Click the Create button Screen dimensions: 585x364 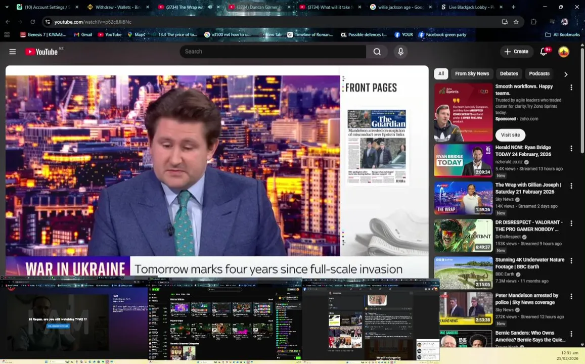[517, 52]
